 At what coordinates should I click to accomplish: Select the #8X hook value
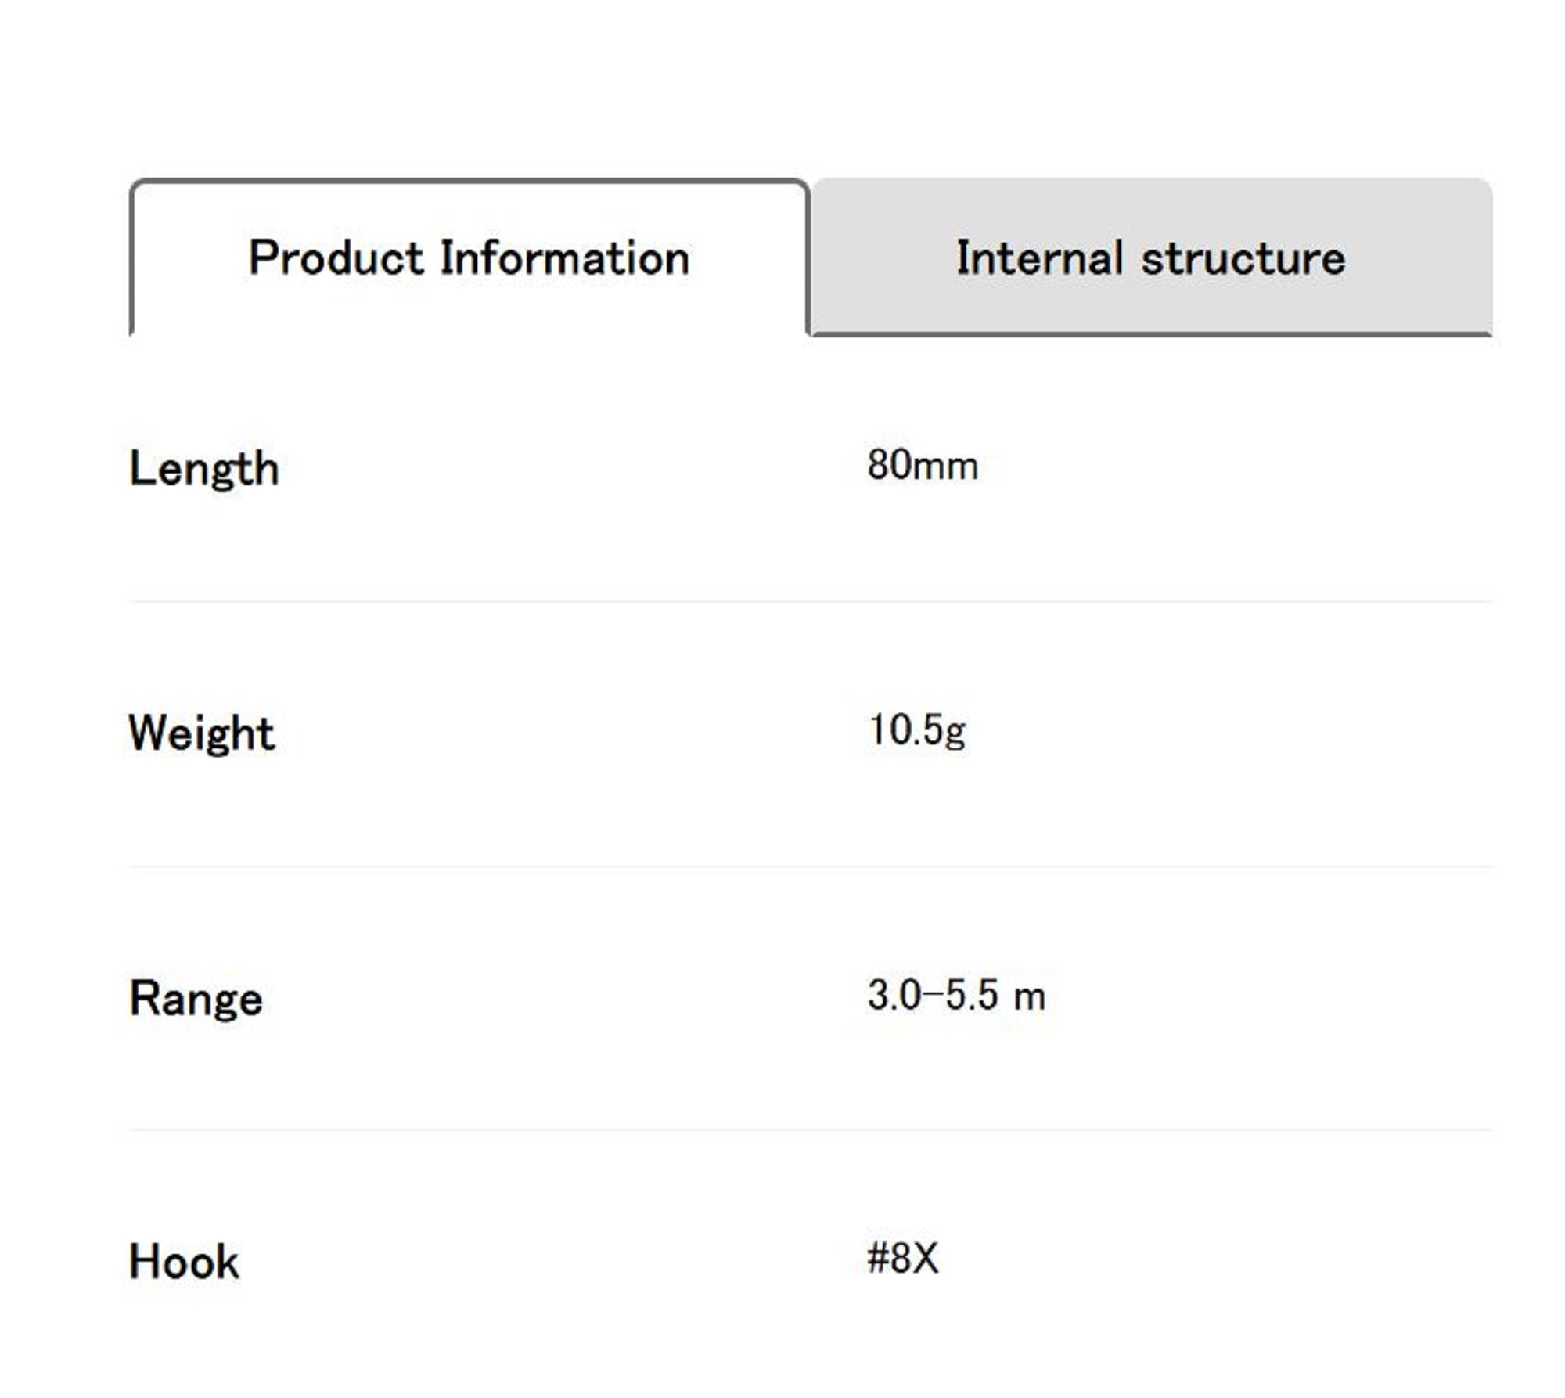coord(902,1259)
